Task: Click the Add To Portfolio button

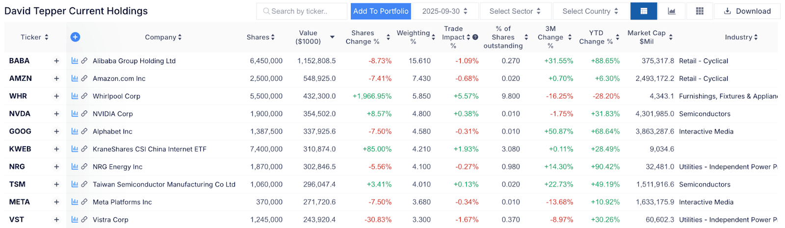Action: [381, 11]
